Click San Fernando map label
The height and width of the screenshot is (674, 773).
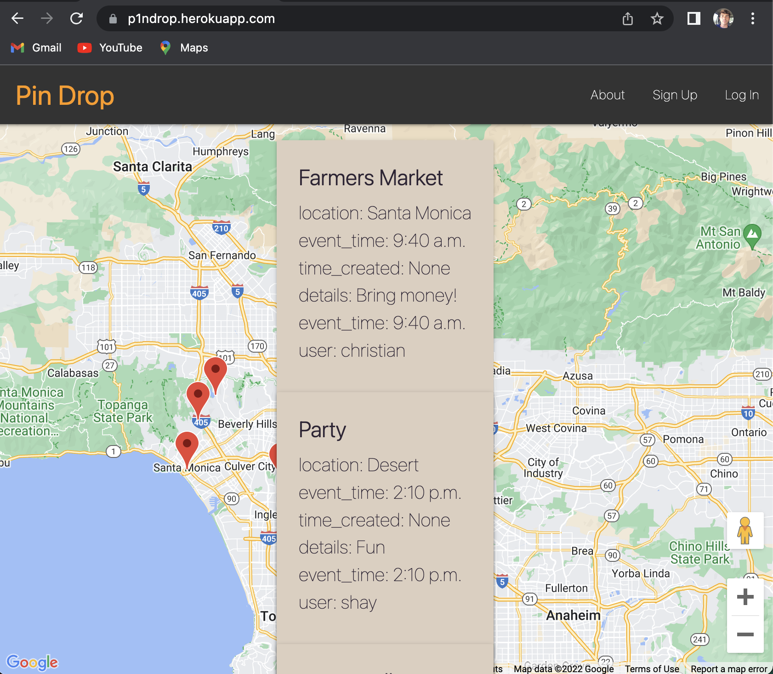[222, 255]
